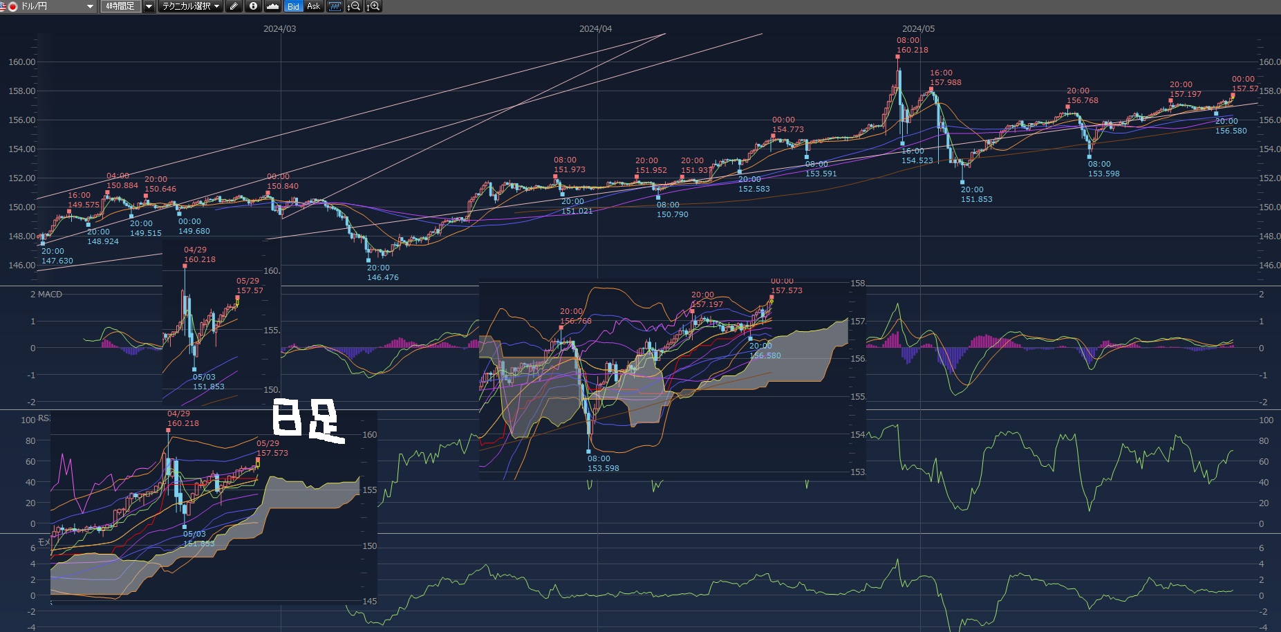This screenshot has height=632, width=1281.
Task: Click the Japan flag icon in the pair selector
Action: point(12,6)
